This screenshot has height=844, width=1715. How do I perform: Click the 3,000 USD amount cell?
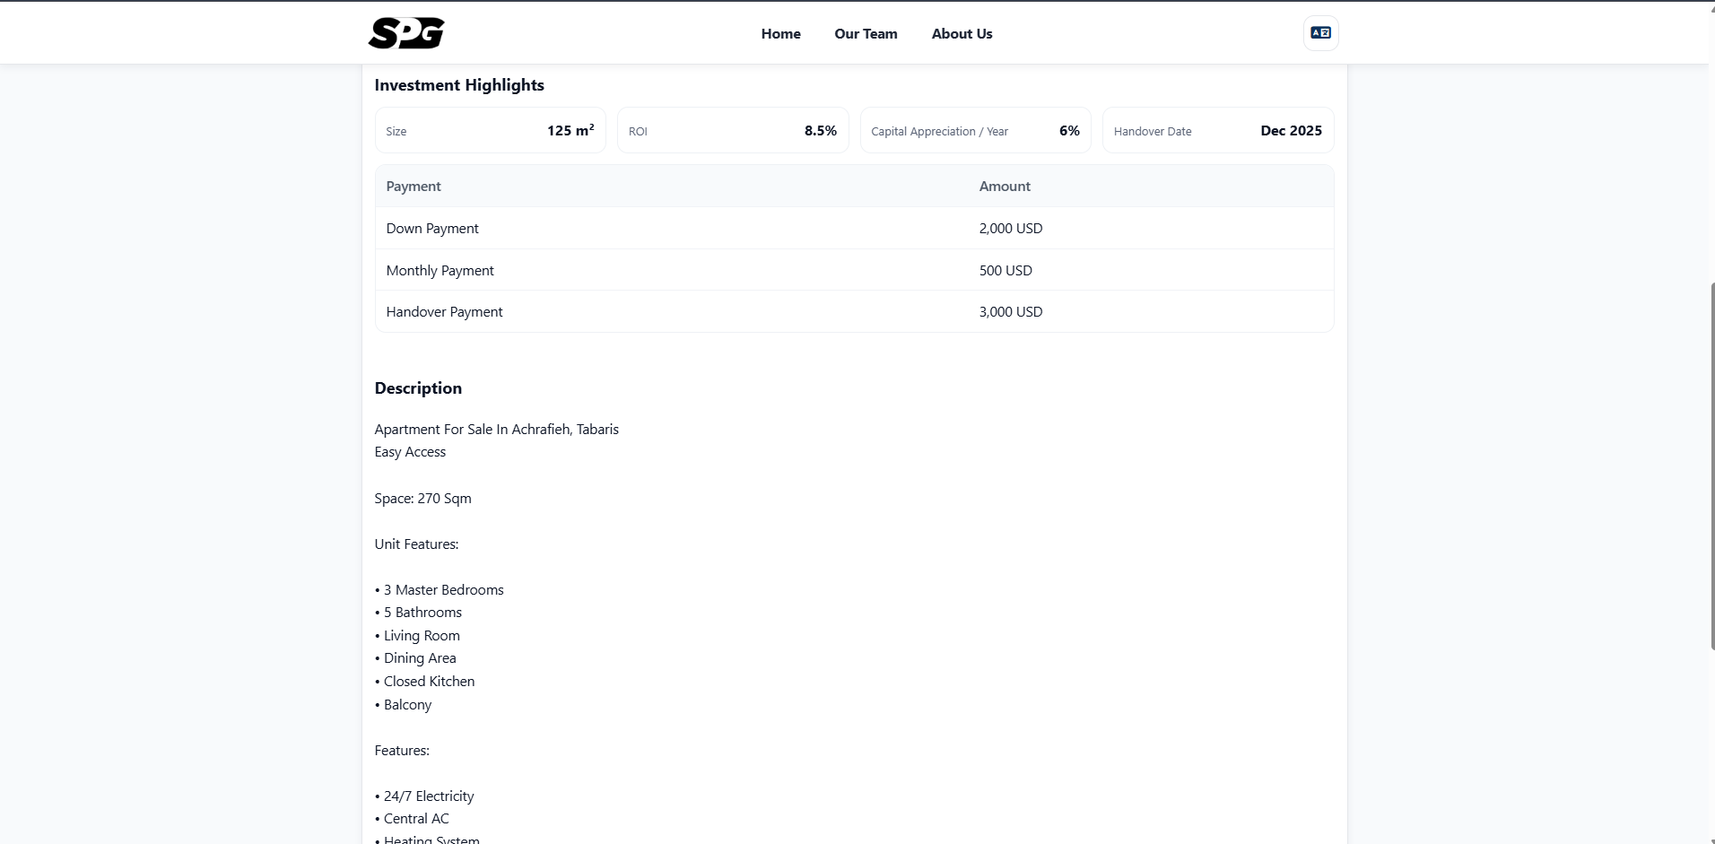1011,312
